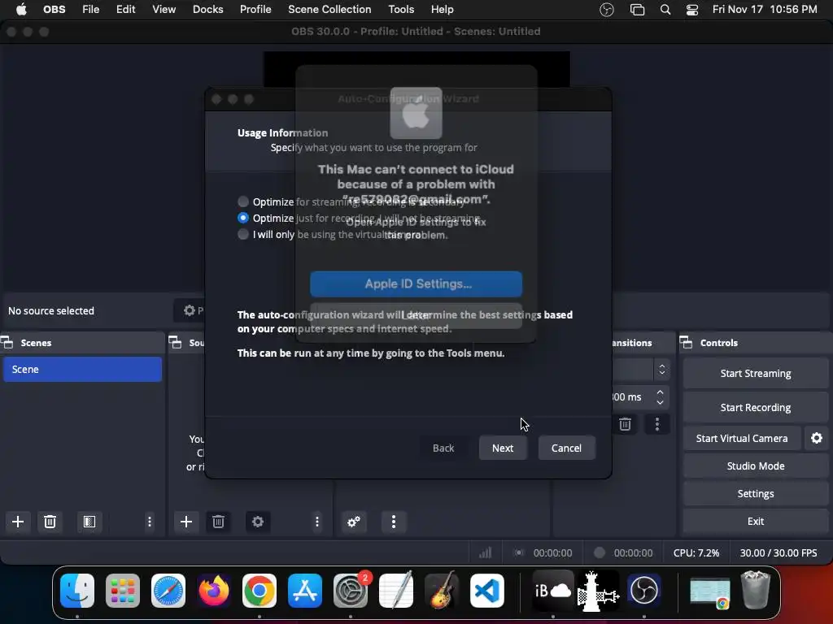Click Next in the Auto-Configuration Wizard
833x624 pixels.
[x=503, y=448]
